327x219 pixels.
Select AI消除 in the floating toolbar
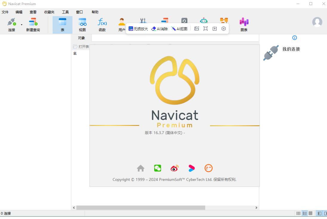(x=159, y=28)
